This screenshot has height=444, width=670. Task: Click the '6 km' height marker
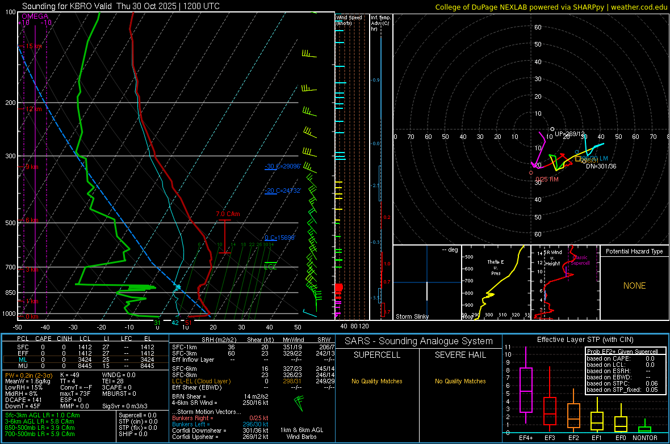tap(32, 220)
